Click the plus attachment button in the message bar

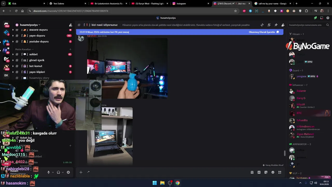click(81, 172)
